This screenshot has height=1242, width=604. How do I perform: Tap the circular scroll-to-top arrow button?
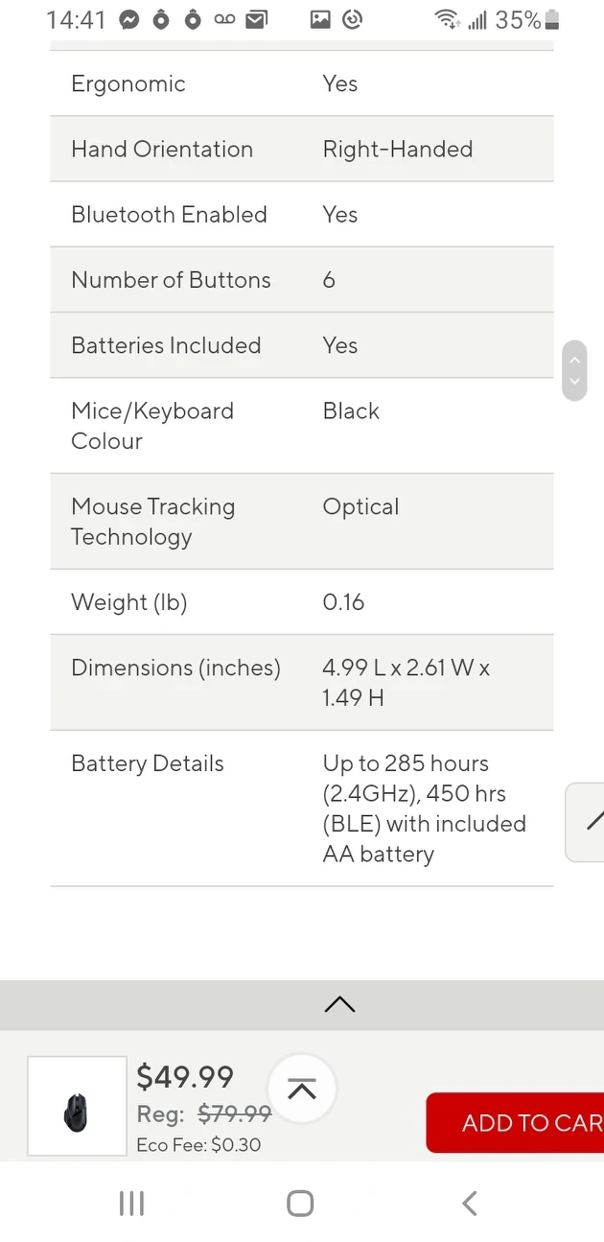click(302, 1089)
